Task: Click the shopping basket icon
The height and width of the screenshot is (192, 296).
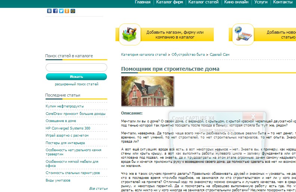Action: coord(130,34)
